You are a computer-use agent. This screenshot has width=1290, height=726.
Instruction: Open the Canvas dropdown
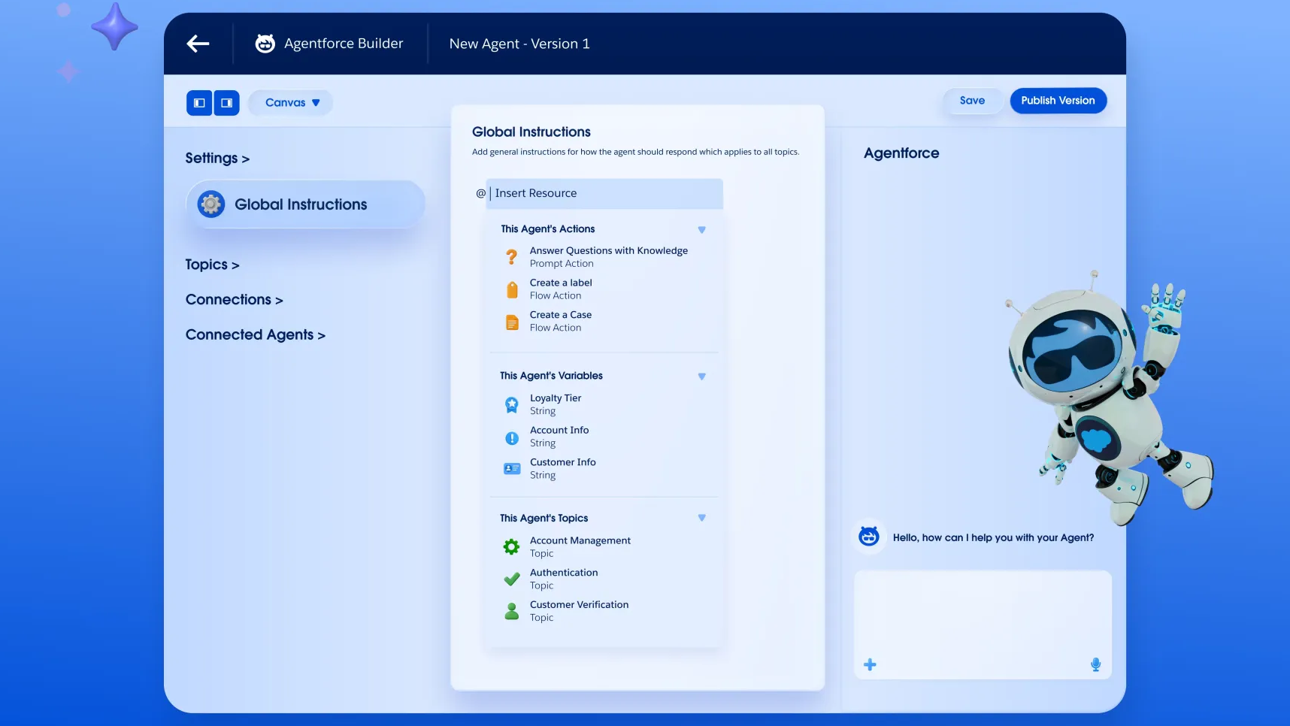click(x=292, y=103)
